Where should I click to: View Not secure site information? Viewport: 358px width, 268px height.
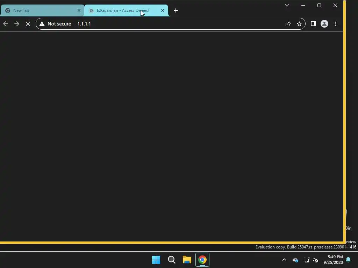pyautogui.click(x=55, y=24)
